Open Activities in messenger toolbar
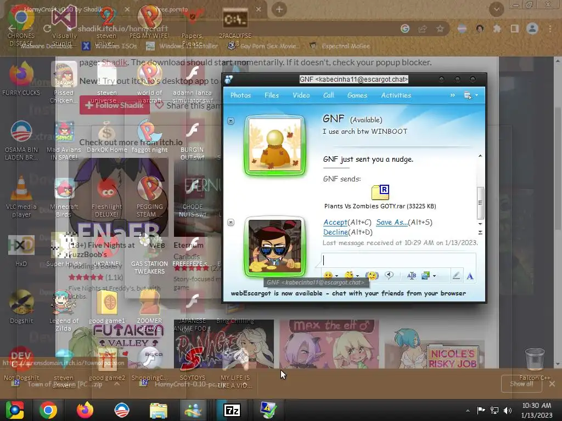Image resolution: width=562 pixels, height=421 pixels. tap(396, 95)
